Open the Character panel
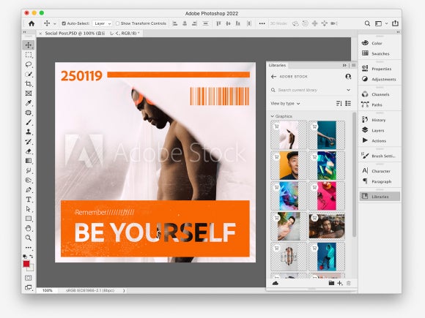This screenshot has height=318, width=425. (x=380, y=171)
